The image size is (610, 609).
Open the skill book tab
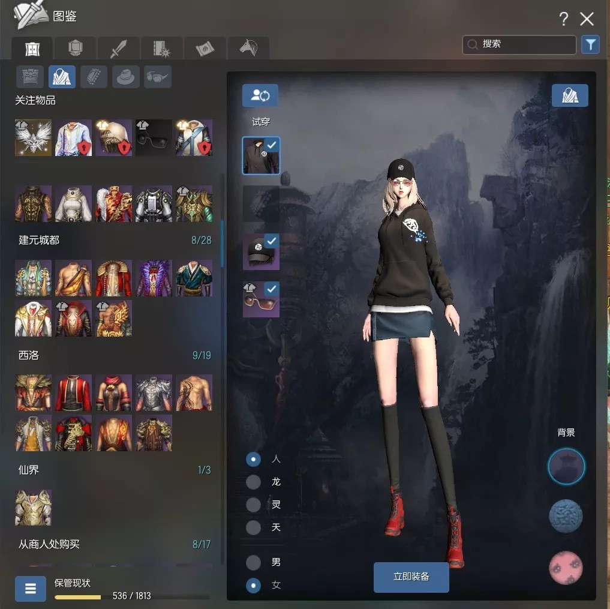(x=162, y=49)
